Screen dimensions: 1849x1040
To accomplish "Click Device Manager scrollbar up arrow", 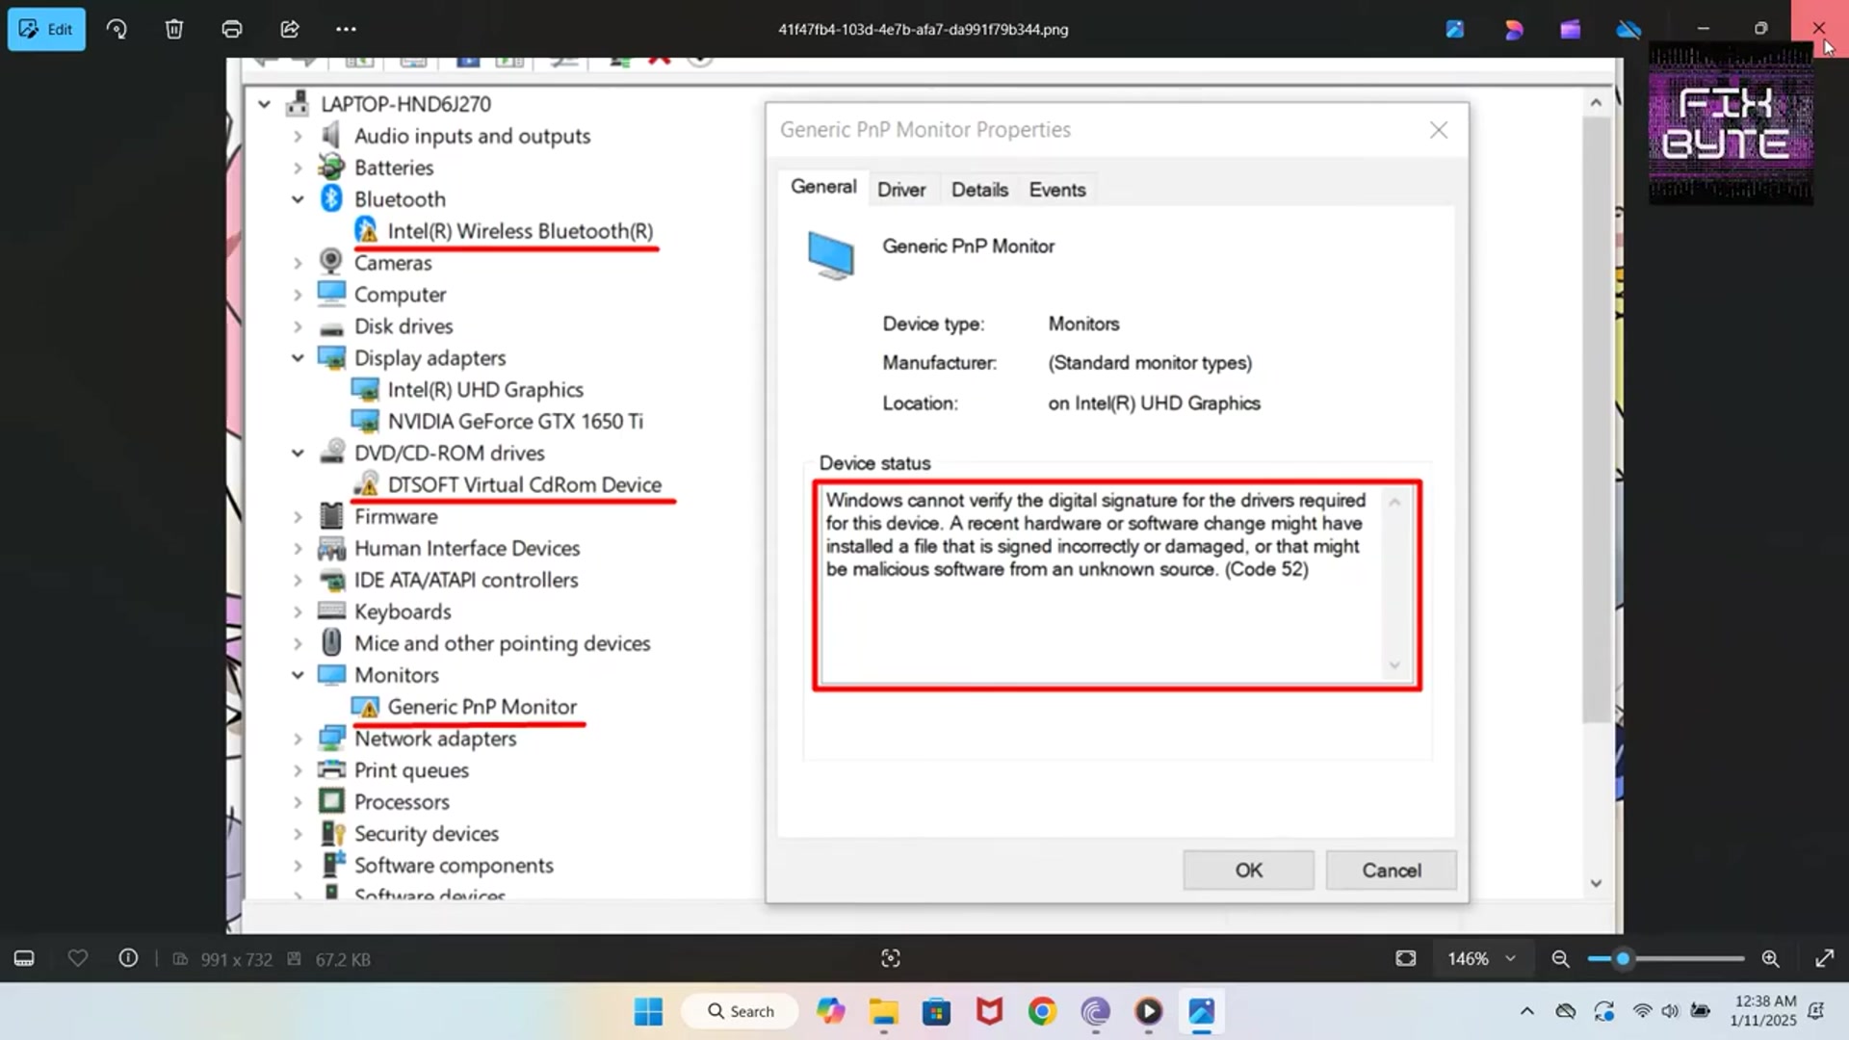I will [x=1596, y=102].
